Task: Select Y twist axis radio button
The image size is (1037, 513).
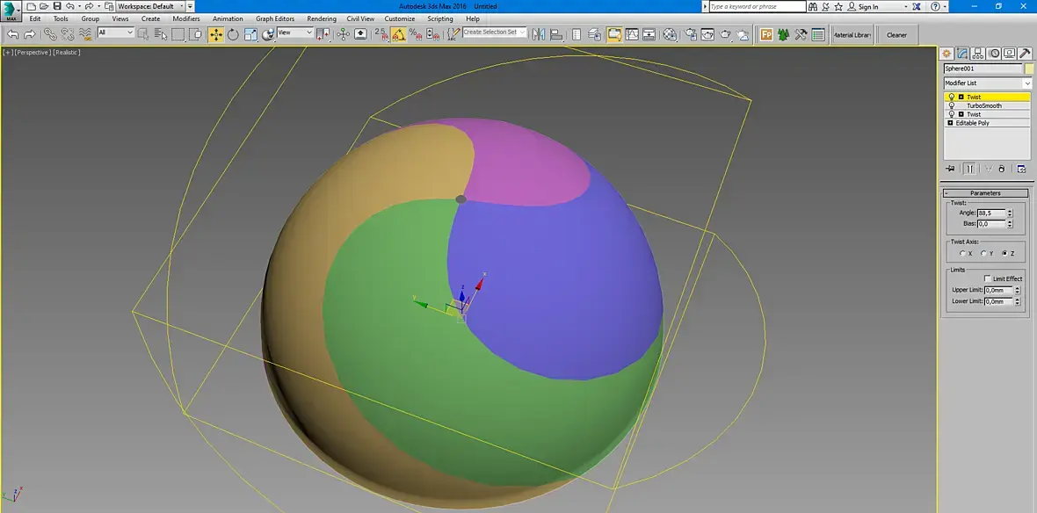Action: click(x=983, y=253)
